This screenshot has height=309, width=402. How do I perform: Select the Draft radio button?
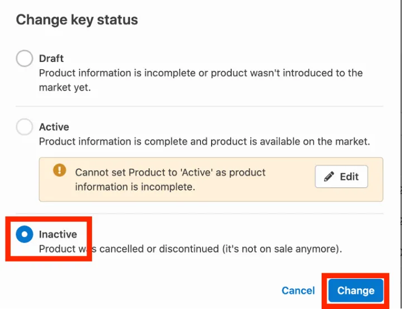coord(25,58)
